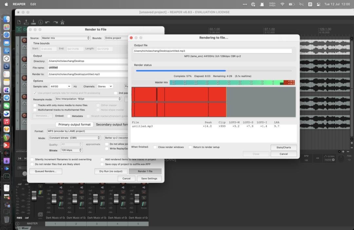Check Return to render setup option

[190, 147]
